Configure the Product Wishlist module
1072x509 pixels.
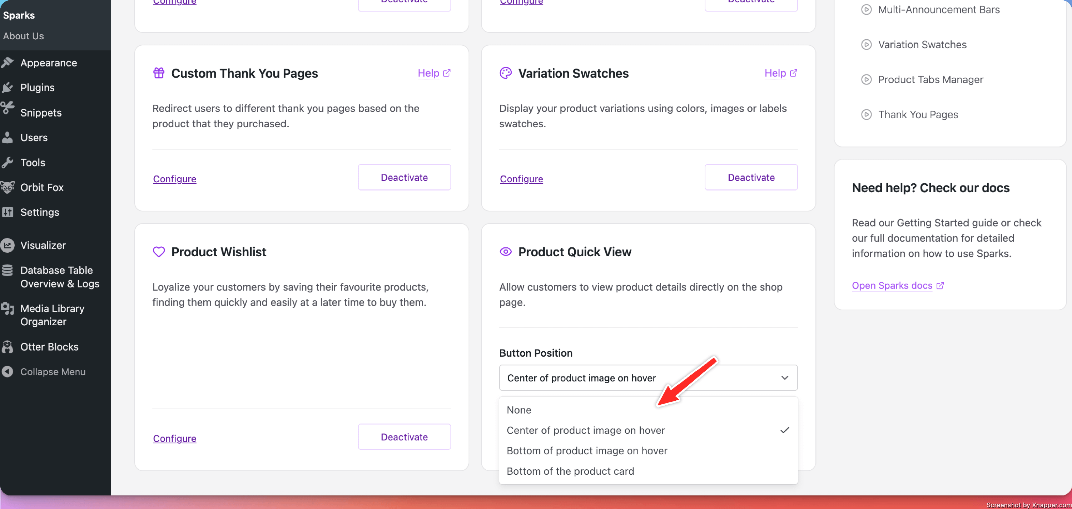tap(174, 438)
